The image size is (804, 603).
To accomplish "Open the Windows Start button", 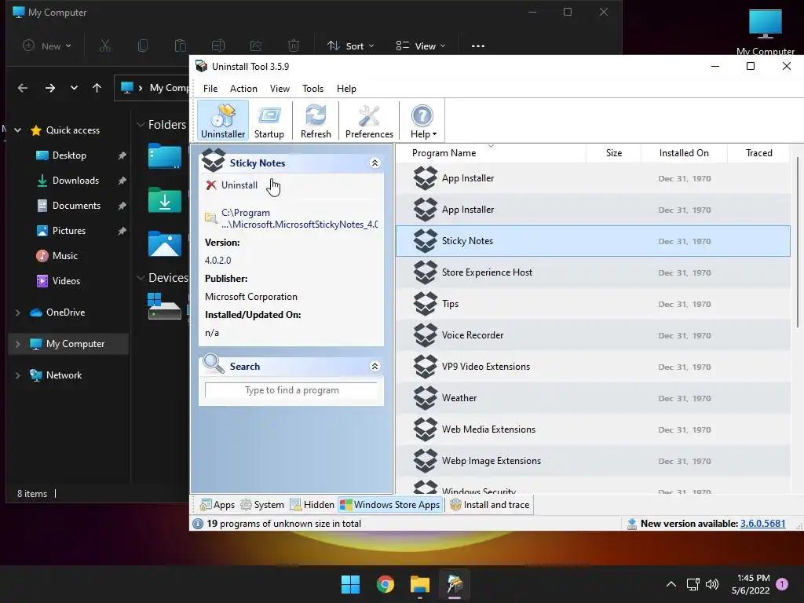I will pos(351,584).
